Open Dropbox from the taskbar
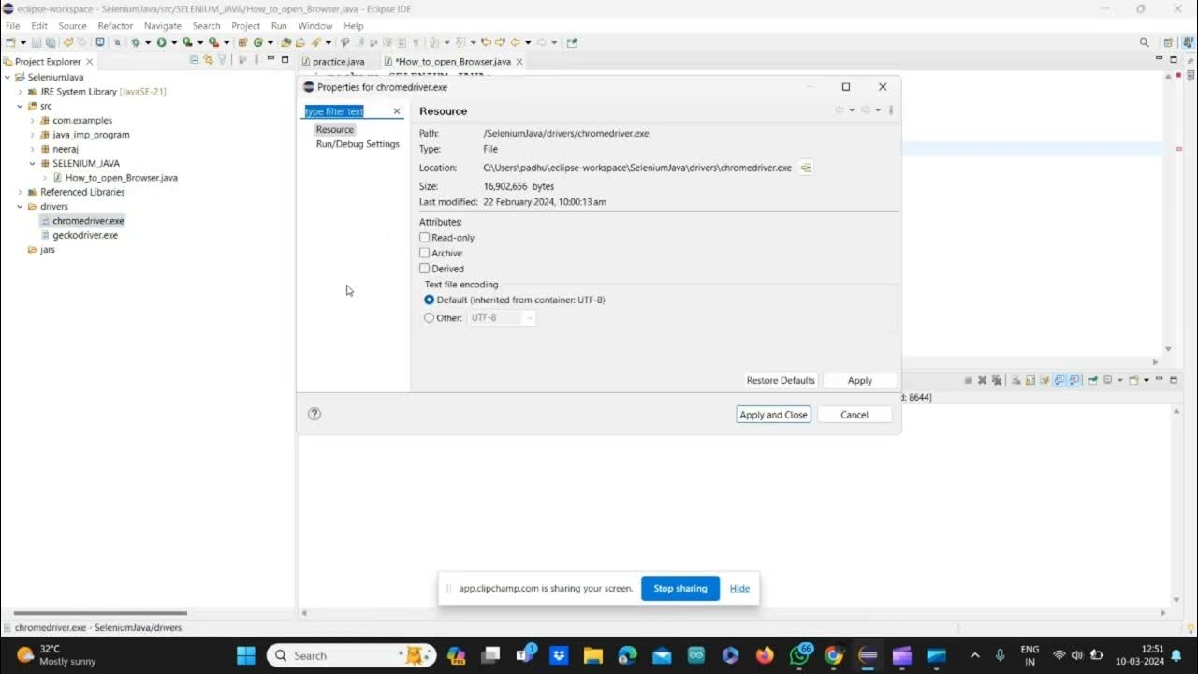 click(x=559, y=655)
